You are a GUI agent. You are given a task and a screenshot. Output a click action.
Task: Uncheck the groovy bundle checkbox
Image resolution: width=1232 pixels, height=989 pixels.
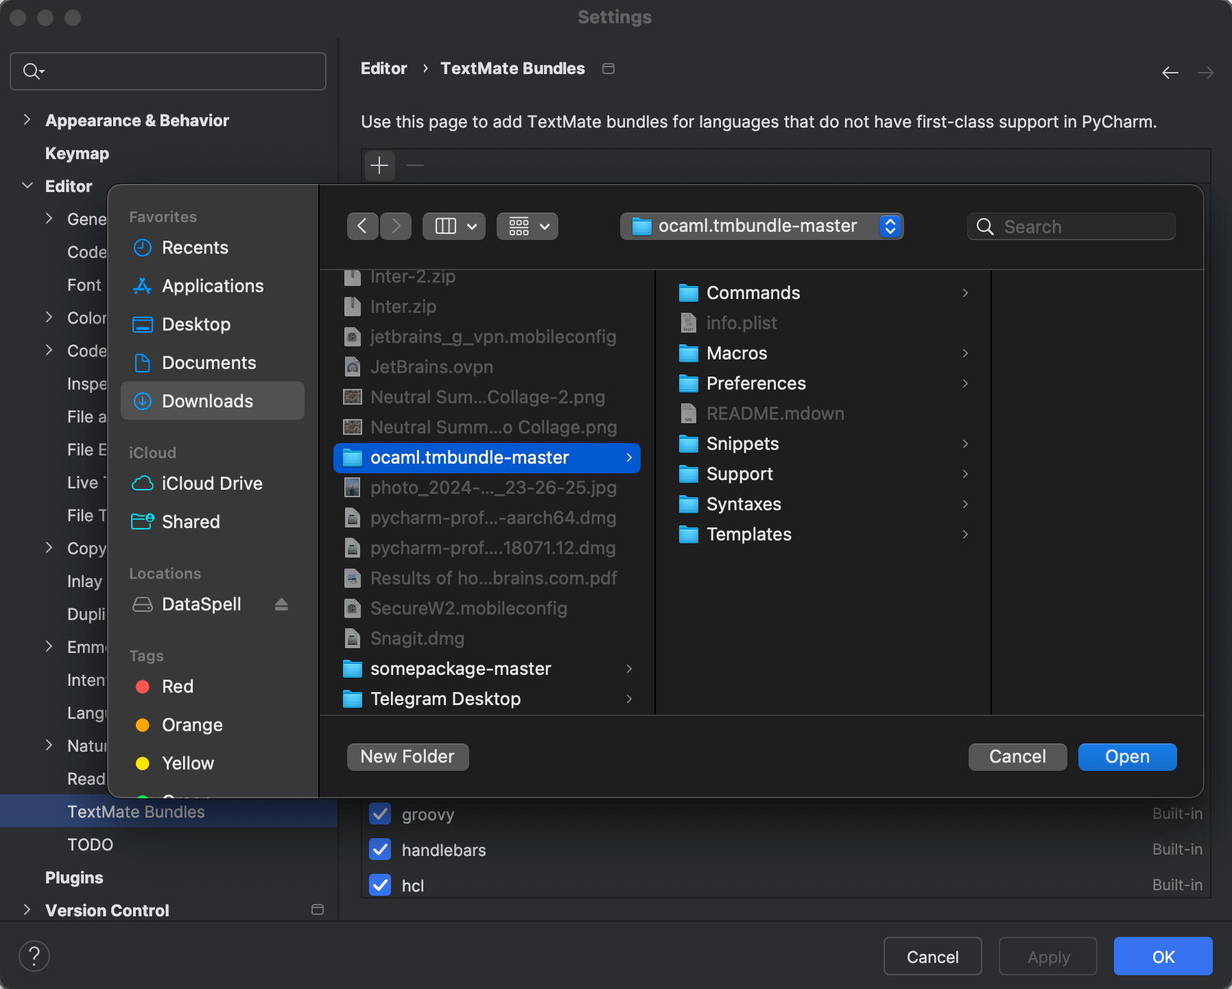tap(381, 814)
